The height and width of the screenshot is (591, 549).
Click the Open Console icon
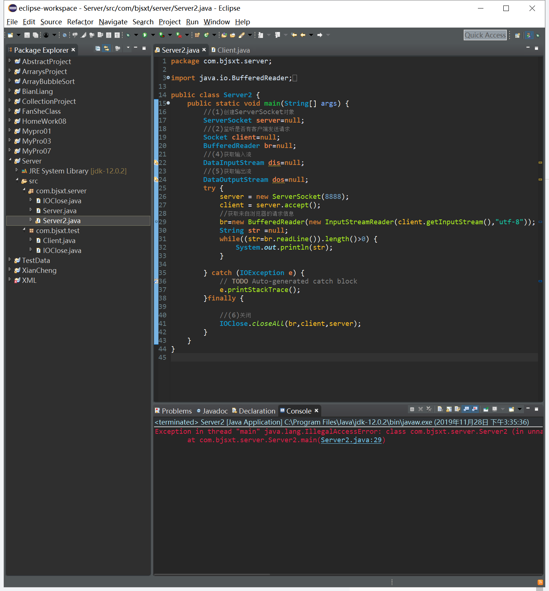(x=511, y=409)
